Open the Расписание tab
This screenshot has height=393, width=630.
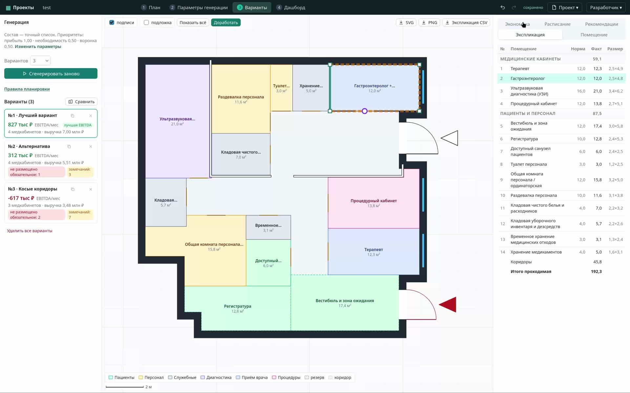pos(557,24)
